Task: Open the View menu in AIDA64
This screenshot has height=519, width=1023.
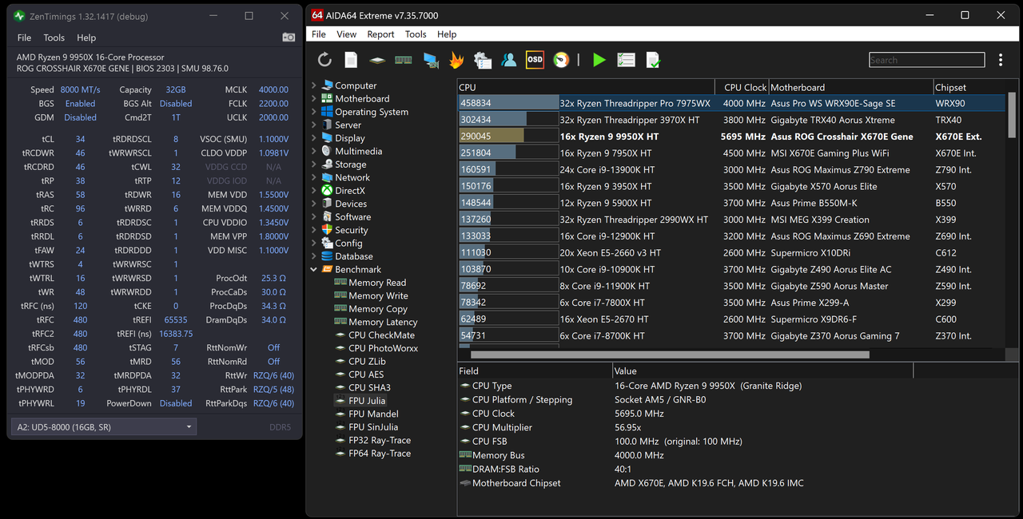Action: coord(347,34)
